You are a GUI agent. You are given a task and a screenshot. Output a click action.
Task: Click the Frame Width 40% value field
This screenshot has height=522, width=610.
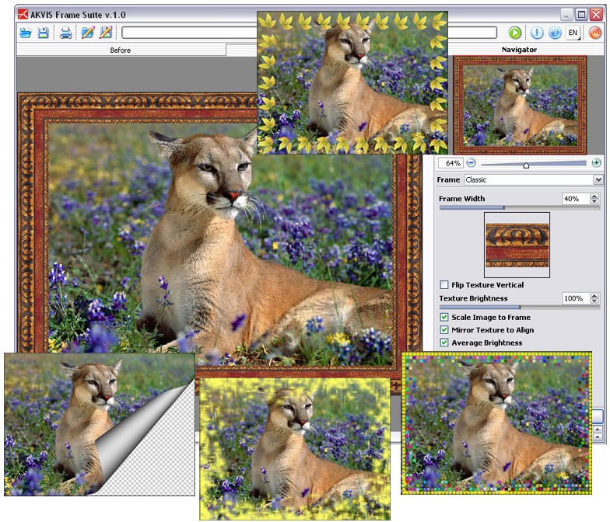pyautogui.click(x=576, y=199)
